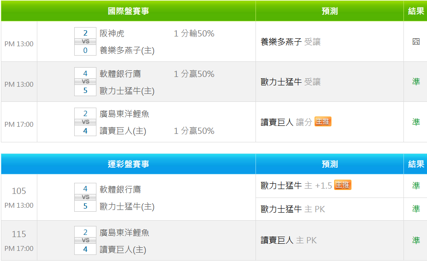Click the VS badge in game 115 row
Image resolution: width=427 pixels, height=262 pixels.
pos(85,240)
